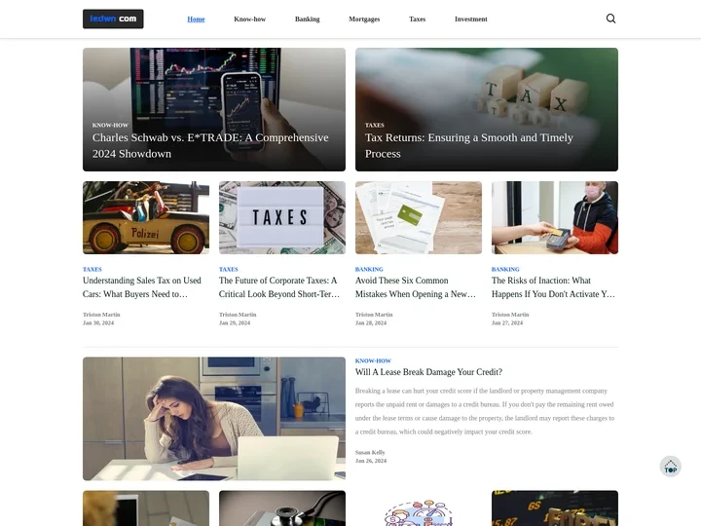Click the card payment terminal thumbnail

click(555, 217)
